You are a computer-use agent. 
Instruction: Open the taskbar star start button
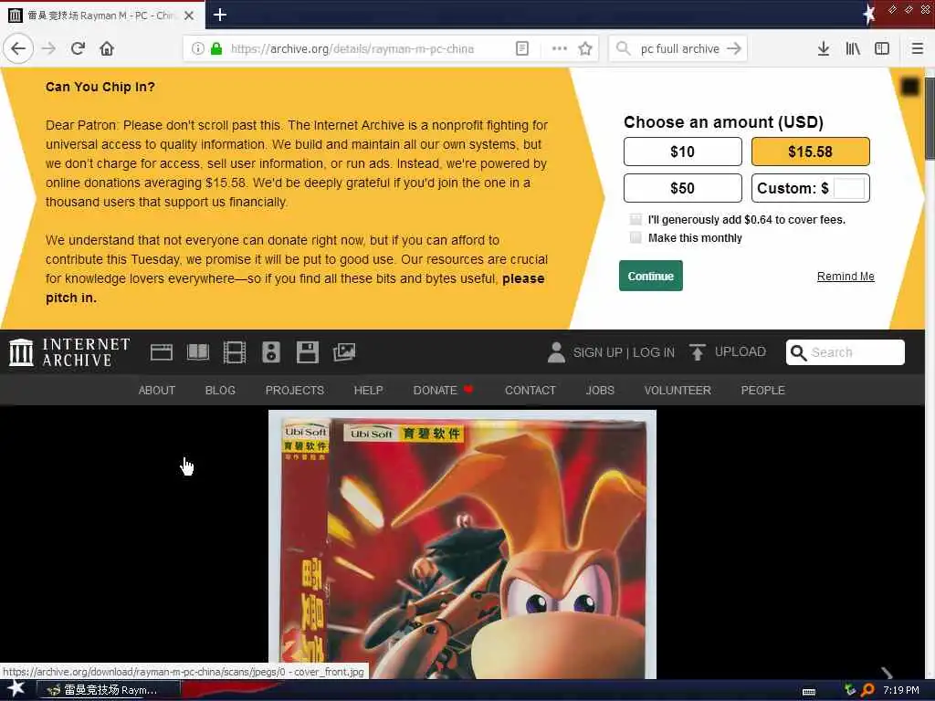(16, 690)
